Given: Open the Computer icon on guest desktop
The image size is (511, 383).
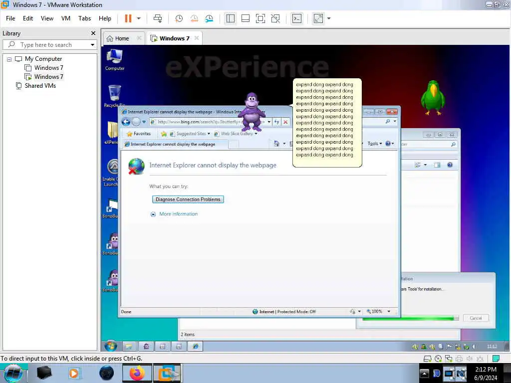Looking at the screenshot, I should [114, 60].
